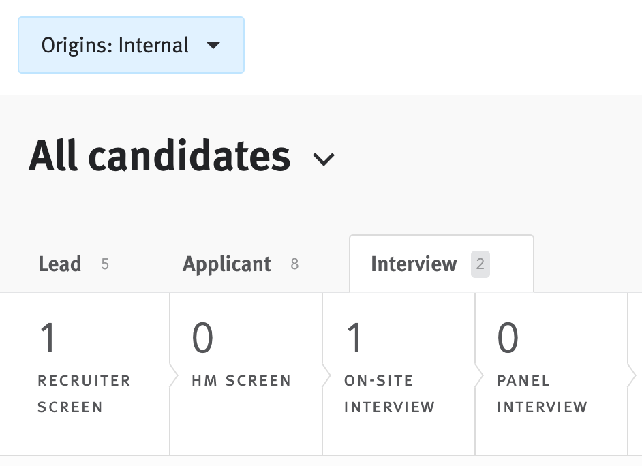The width and height of the screenshot is (642, 466).
Task: Switch to the Lead tab
Action: coord(60,264)
